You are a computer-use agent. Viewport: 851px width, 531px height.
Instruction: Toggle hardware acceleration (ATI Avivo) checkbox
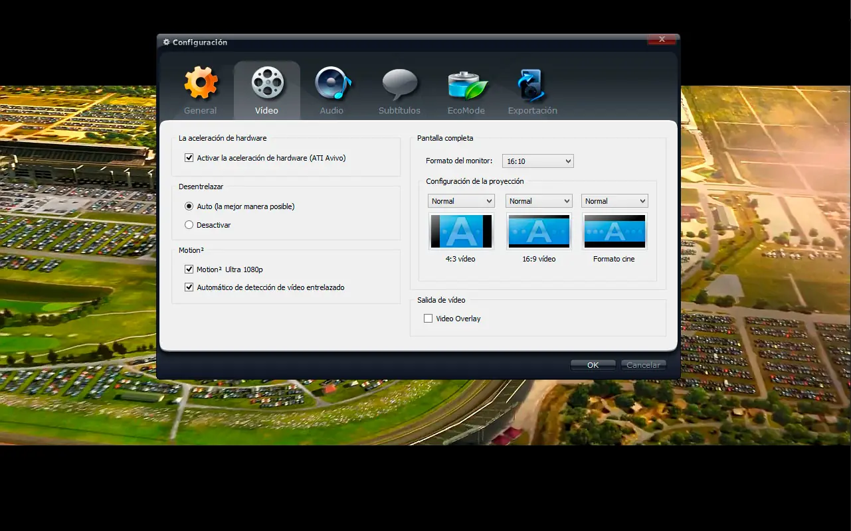[x=189, y=158]
